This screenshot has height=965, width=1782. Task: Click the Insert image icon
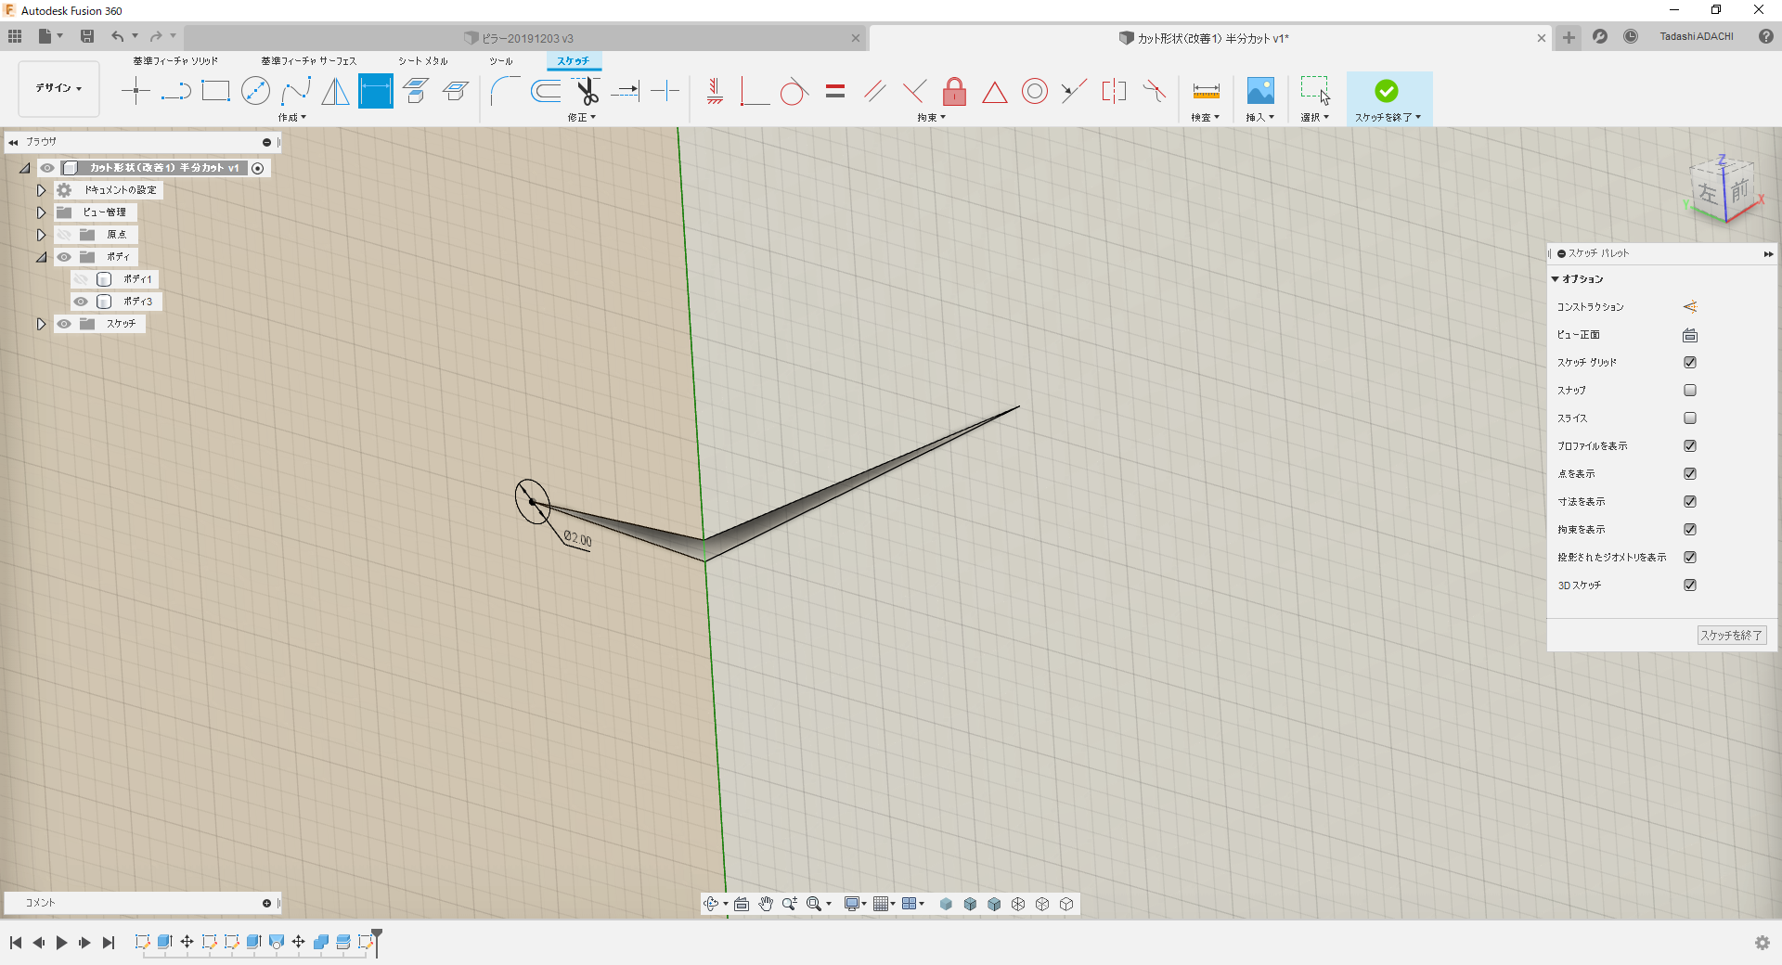[x=1259, y=90]
